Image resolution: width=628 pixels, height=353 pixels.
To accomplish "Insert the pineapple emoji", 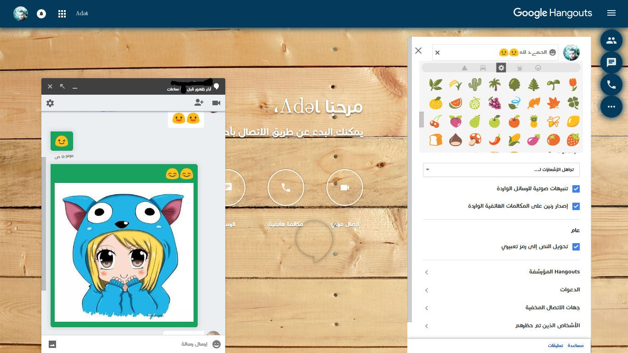I will (534, 121).
